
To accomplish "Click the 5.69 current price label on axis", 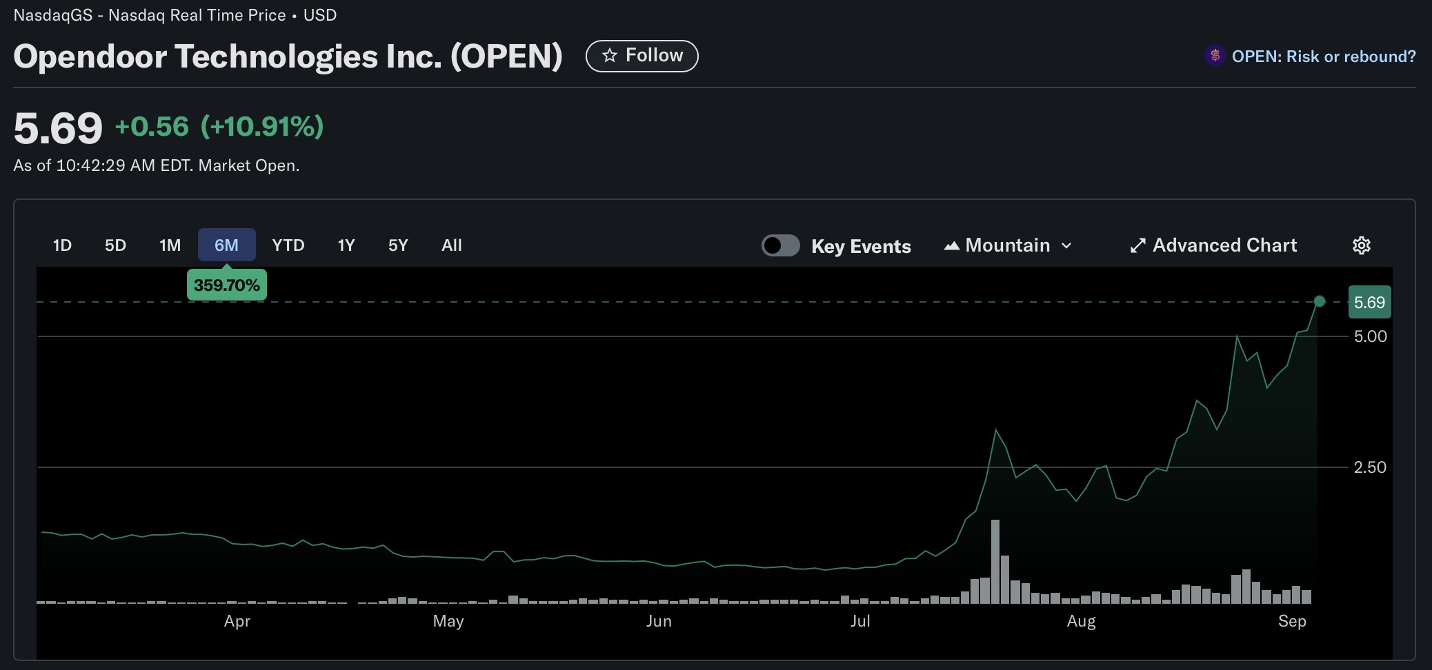I will tap(1369, 302).
